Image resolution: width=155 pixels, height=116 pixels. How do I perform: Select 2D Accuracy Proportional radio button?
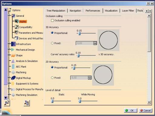[52, 67]
